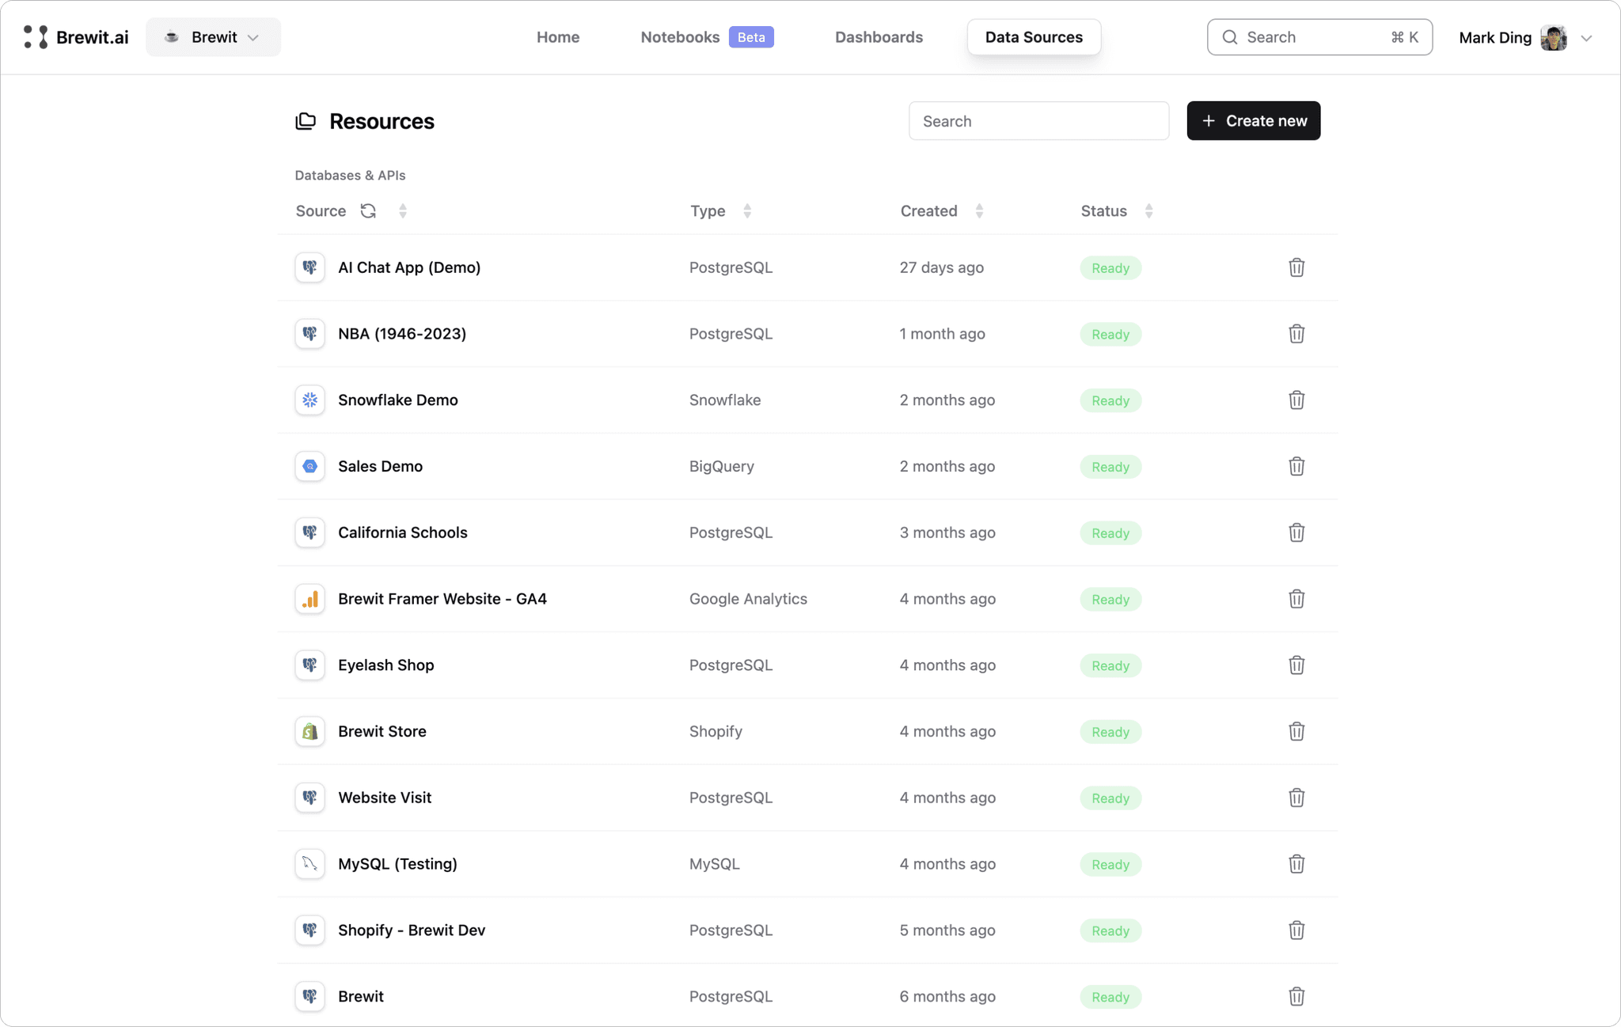Click the MySQL dolphin icon beside MySQL (Testing)
The height and width of the screenshot is (1027, 1621).
pos(309,863)
